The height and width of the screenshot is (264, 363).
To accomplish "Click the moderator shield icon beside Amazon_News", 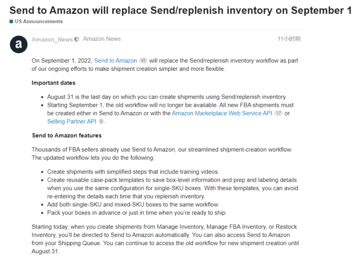I will (76, 39).
